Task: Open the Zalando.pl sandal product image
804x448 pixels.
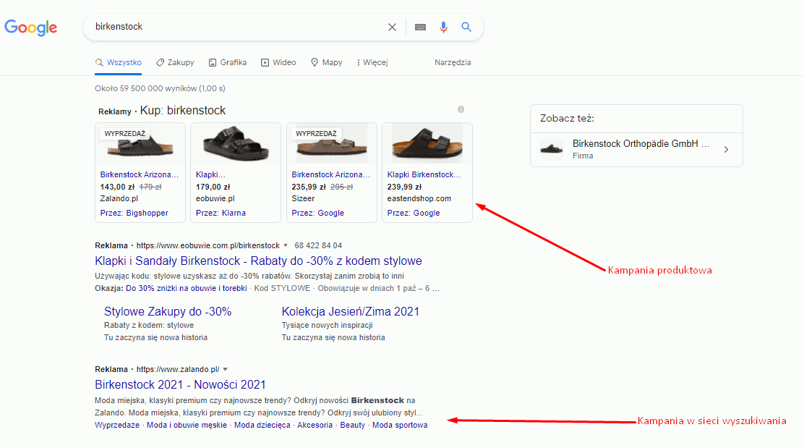Action: pyautogui.click(x=140, y=144)
